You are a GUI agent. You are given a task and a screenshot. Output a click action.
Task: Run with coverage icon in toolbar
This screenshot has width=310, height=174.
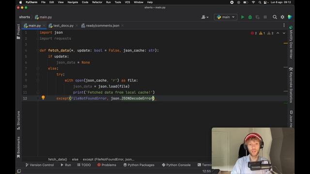coord(257,17)
